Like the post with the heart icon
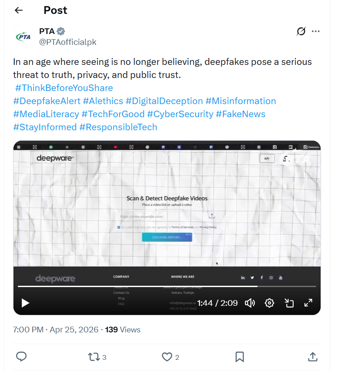Image resolution: width=338 pixels, height=372 pixels. tap(167, 357)
